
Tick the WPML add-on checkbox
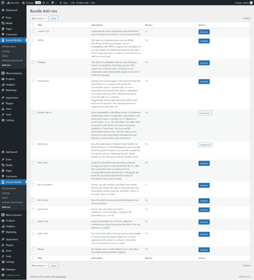point(33,41)
